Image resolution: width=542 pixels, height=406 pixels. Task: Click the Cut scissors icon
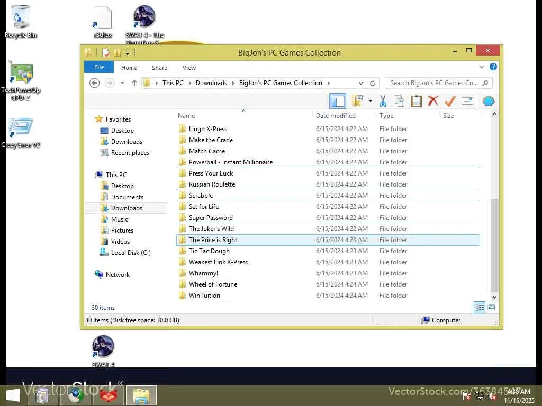click(x=383, y=101)
